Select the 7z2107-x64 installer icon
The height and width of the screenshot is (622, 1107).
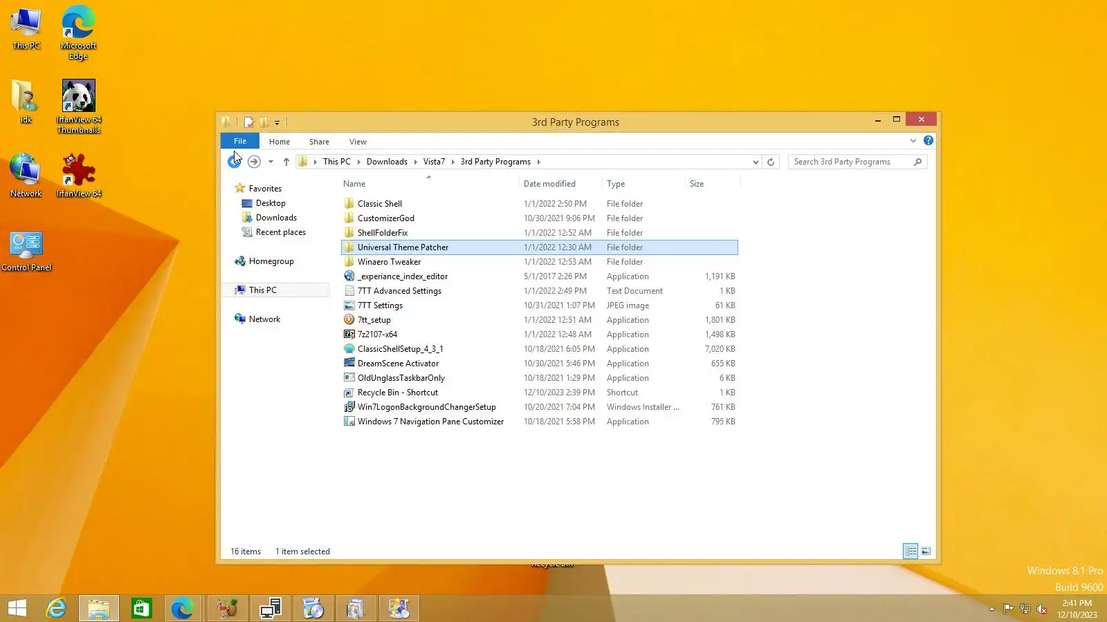point(349,334)
